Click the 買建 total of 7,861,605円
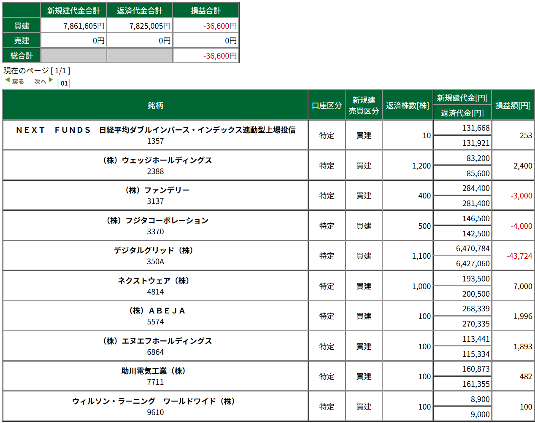Viewport: 535px width, 423px height. point(84,26)
